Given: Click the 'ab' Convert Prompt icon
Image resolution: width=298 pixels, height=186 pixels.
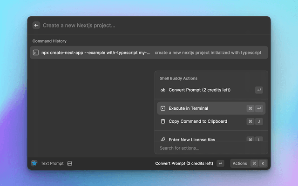Looking at the screenshot, I should click(163, 90).
